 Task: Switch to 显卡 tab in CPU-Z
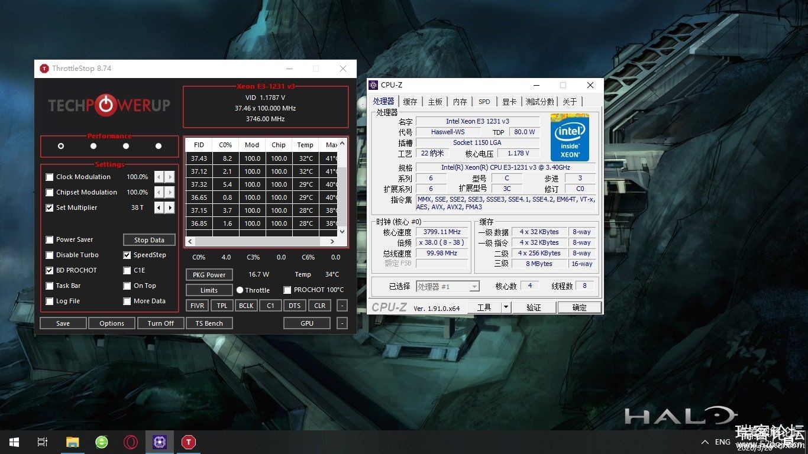click(x=509, y=102)
